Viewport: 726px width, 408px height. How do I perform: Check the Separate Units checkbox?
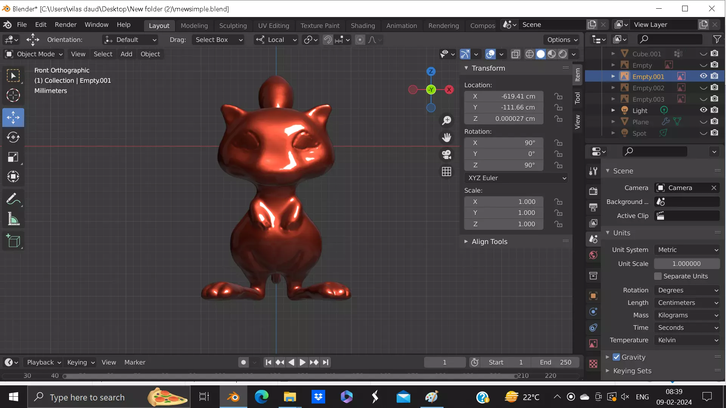tap(658, 276)
